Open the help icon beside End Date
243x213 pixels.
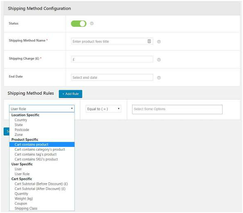(159, 78)
